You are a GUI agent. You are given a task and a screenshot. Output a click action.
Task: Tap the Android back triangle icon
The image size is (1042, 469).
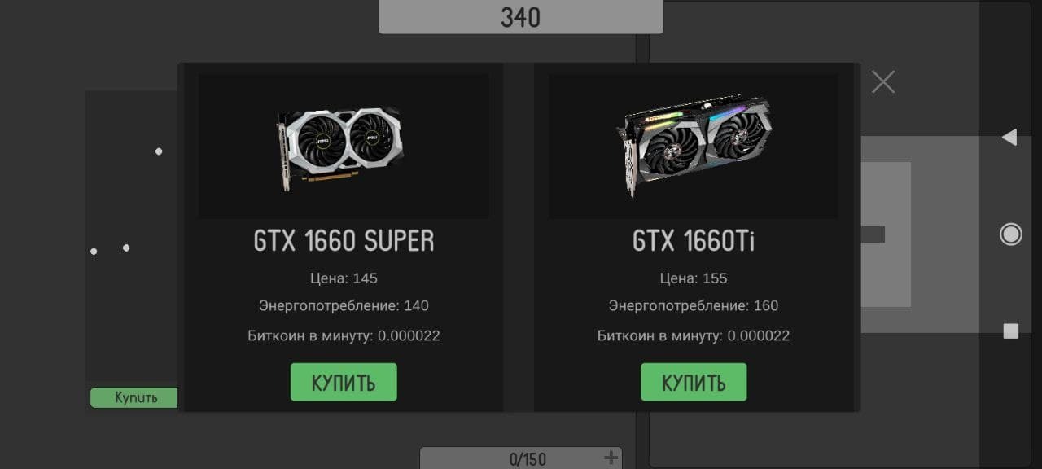pos(1009,137)
